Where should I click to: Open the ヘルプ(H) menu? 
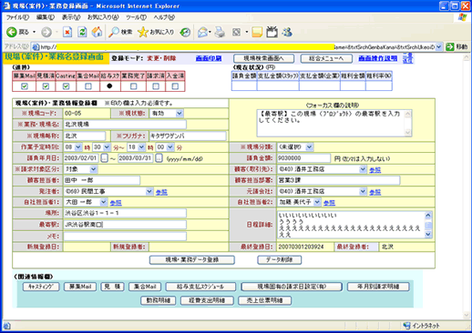click(x=164, y=17)
